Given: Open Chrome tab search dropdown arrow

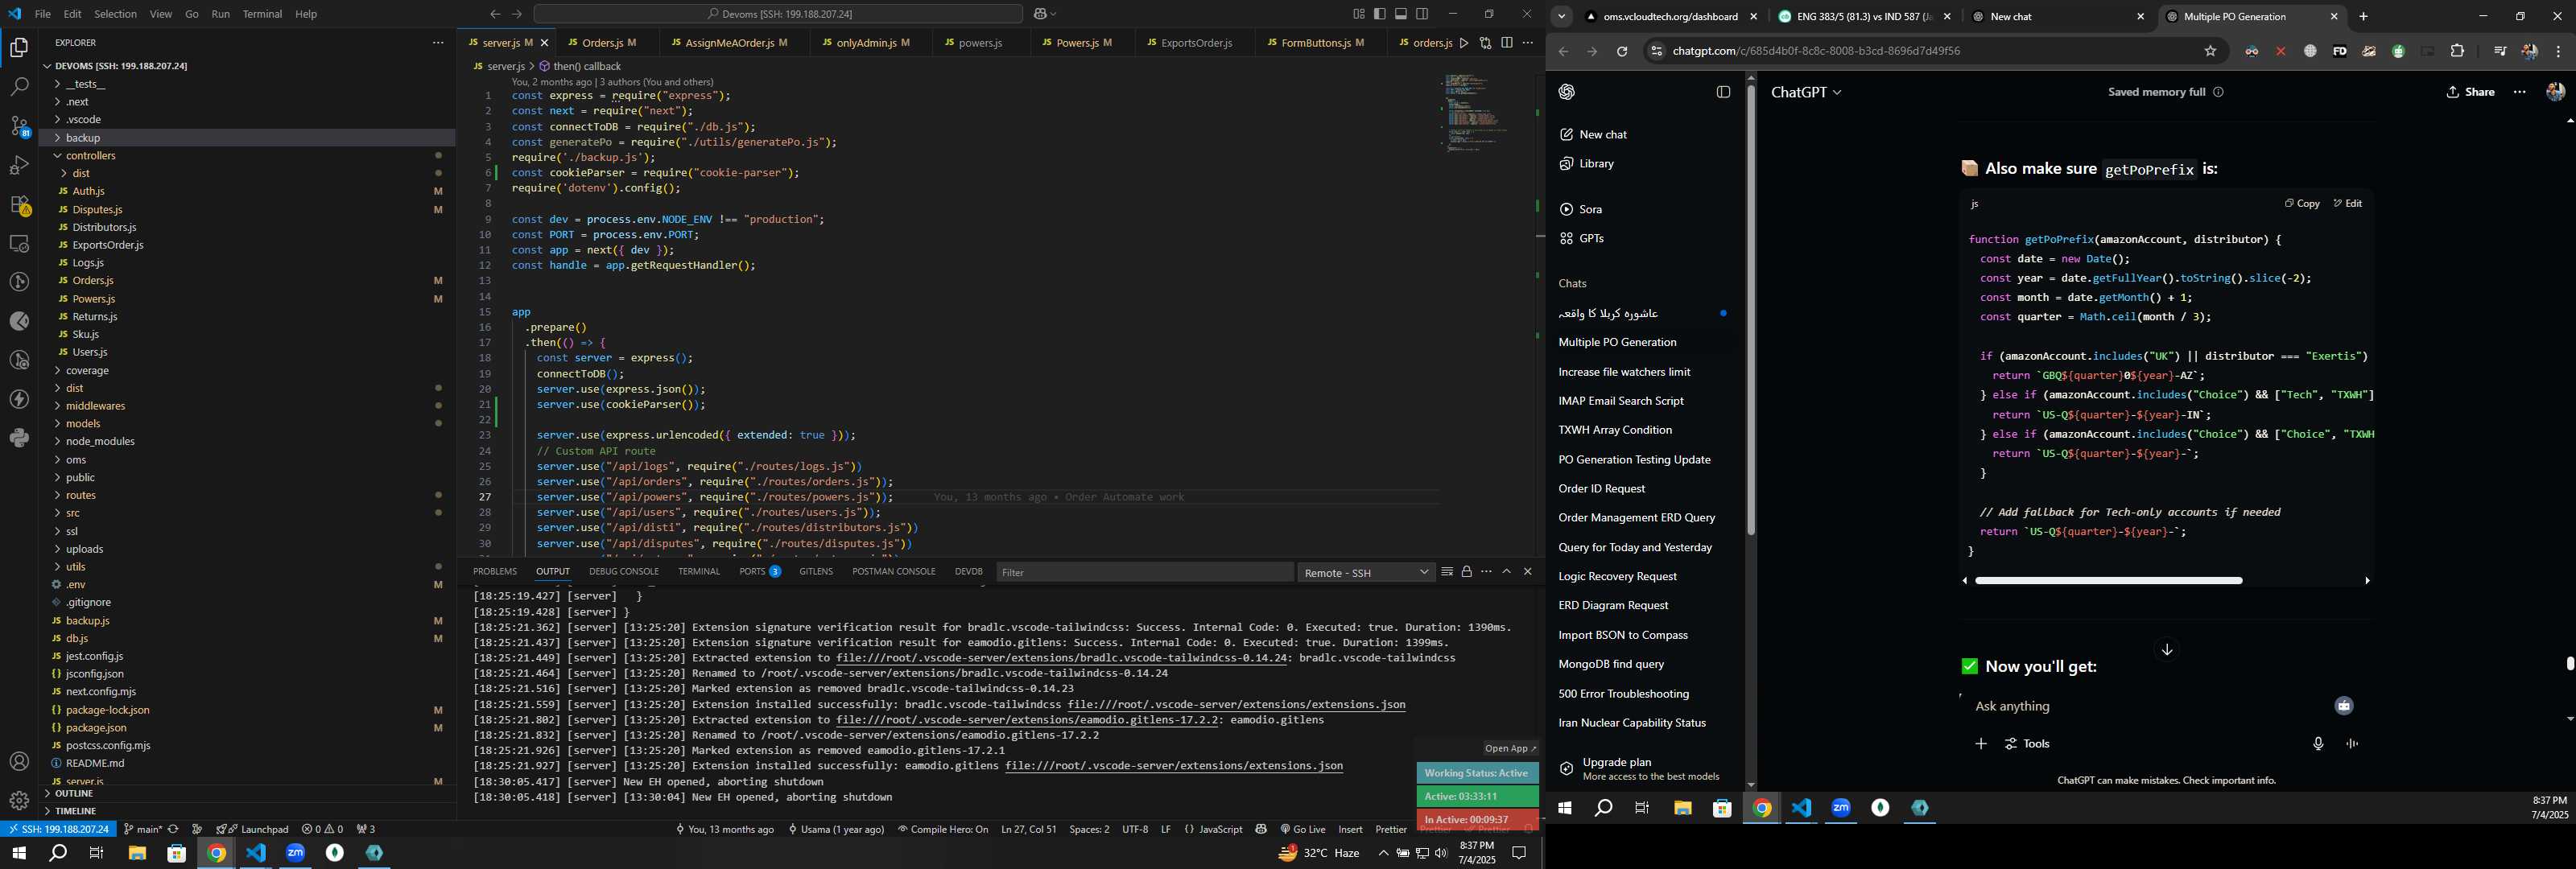Looking at the screenshot, I should pos(1561,16).
